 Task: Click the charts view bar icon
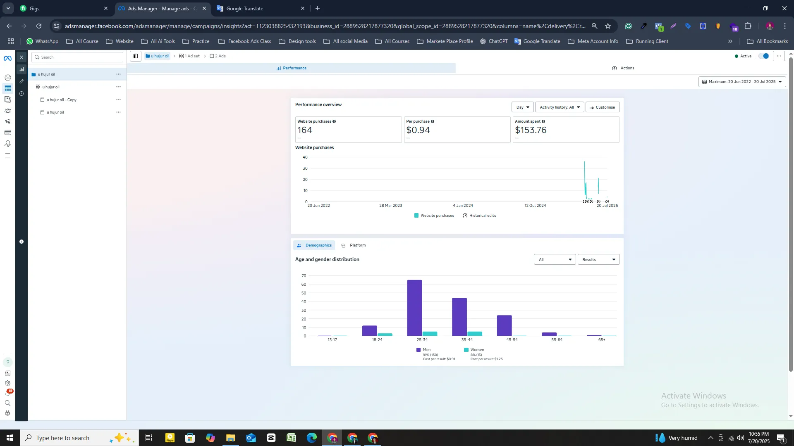(22, 69)
